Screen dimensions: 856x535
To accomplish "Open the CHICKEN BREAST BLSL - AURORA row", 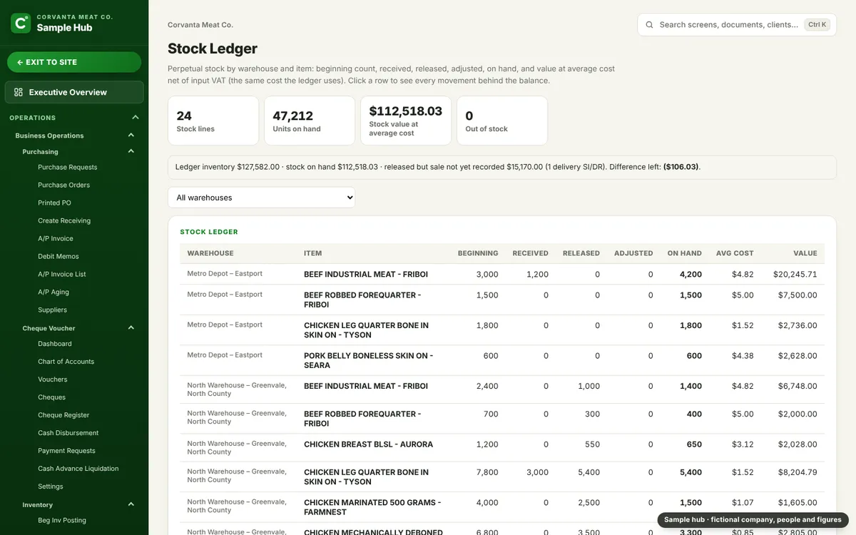I will pyautogui.click(x=502, y=447).
